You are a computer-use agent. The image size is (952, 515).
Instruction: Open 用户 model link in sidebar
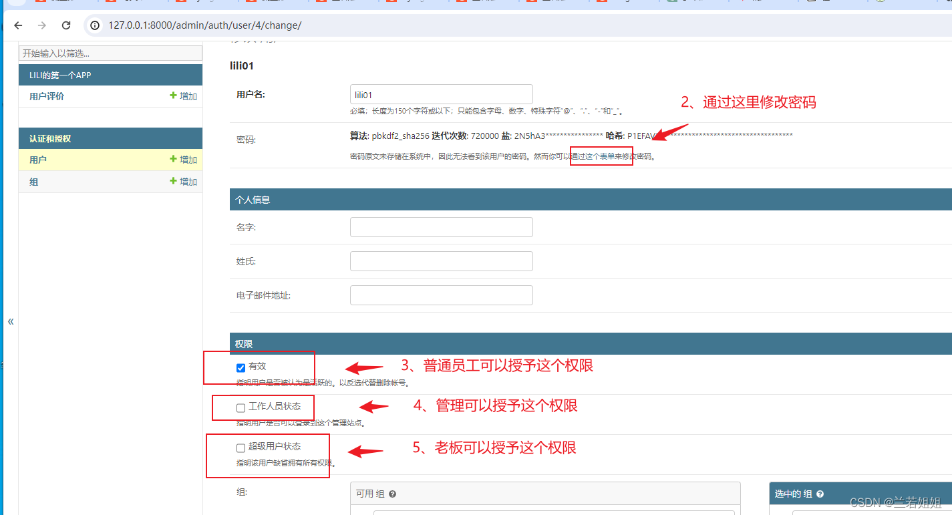(38, 160)
